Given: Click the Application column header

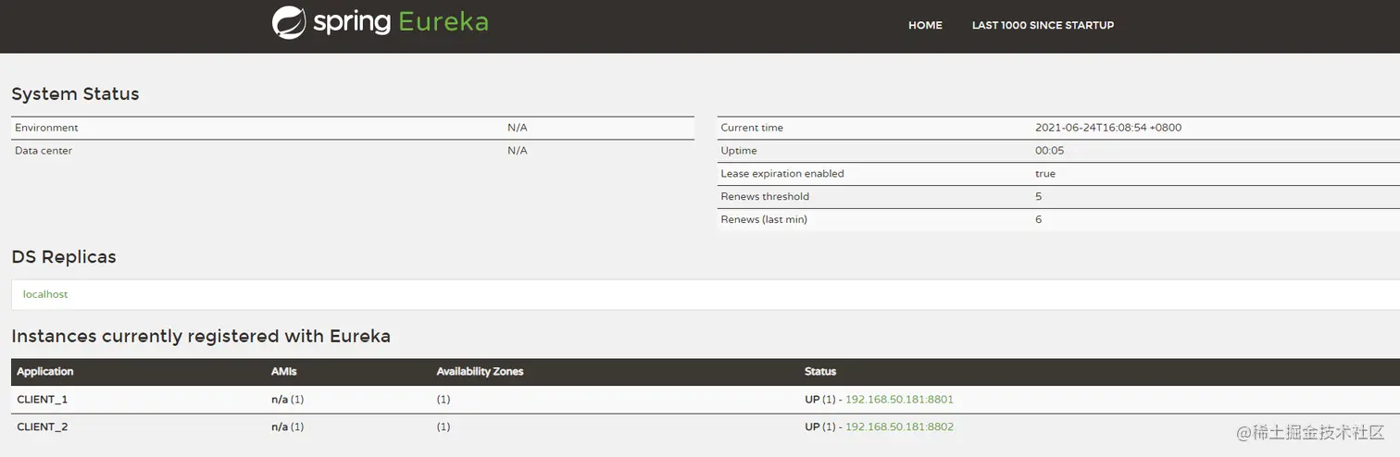Looking at the screenshot, I should [x=45, y=372].
